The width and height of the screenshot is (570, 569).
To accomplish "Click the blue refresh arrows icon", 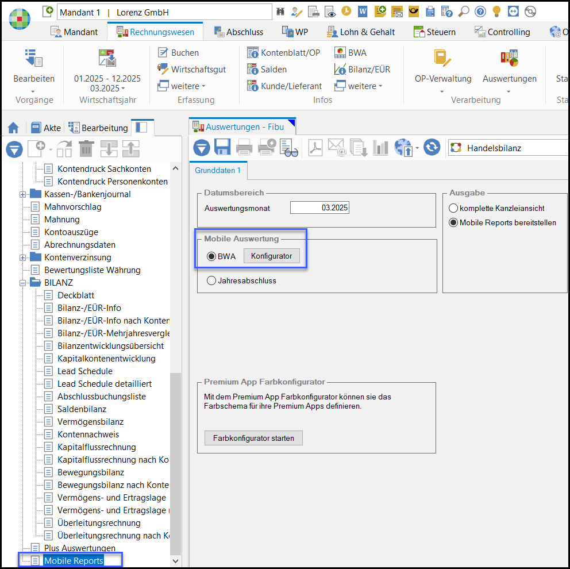I will 432,147.
